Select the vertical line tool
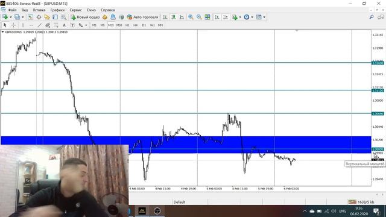This screenshot has width=386, height=217. click(x=23, y=25)
